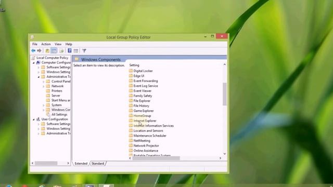The height and width of the screenshot is (187, 333).
Task: Select the HomeGroup entry
Action: click(142, 116)
